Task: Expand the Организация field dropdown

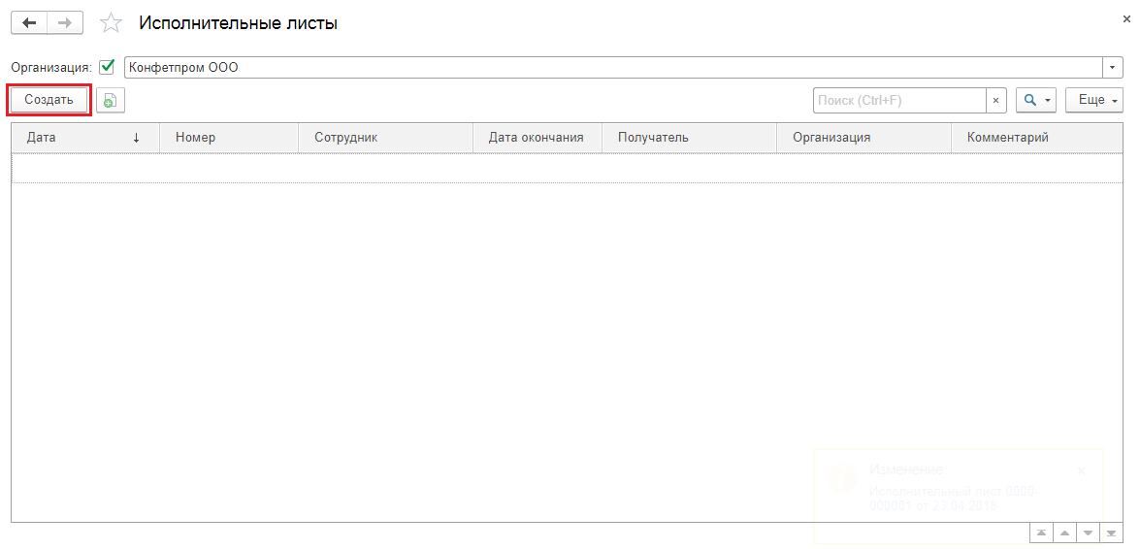Action: [1113, 68]
